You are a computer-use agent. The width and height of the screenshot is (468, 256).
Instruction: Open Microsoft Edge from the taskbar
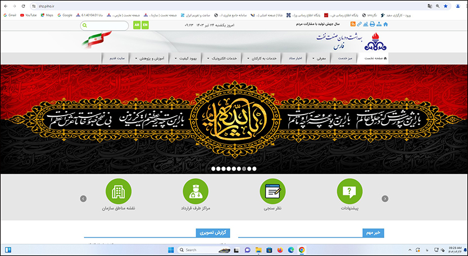(290, 250)
